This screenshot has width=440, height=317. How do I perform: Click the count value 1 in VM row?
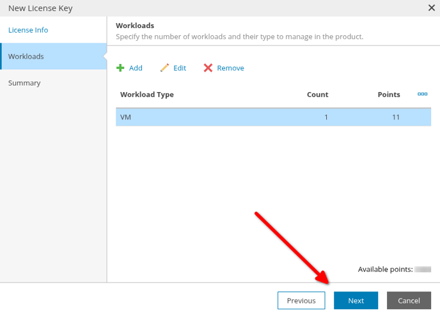click(326, 117)
